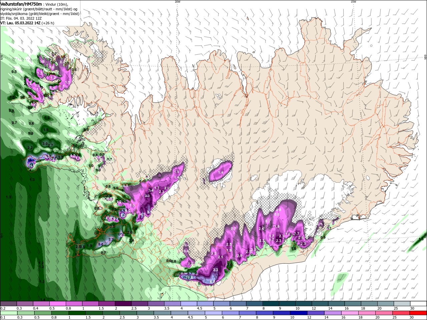Viewport: 427px width, 320px height.
Task: Click the '30' label in the lower legend row
Action: pos(412,318)
